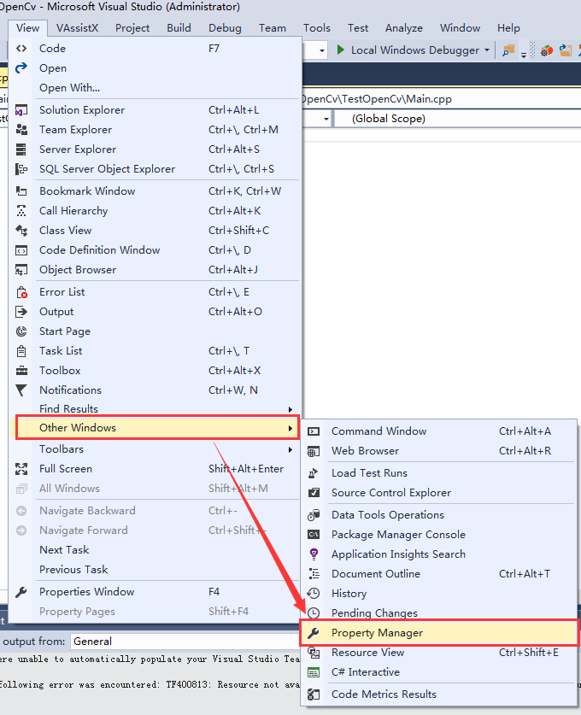581x715 pixels.
Task: Click the History clock icon
Action: coord(314,593)
